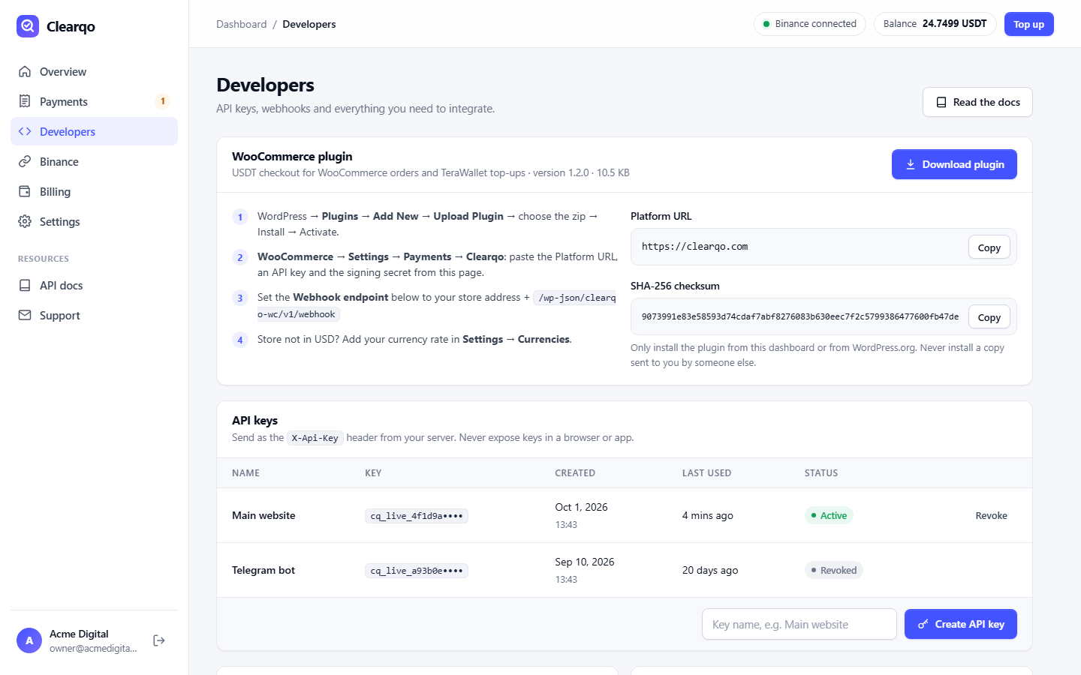Open the Payments sidebar item
The height and width of the screenshot is (675, 1081).
point(94,102)
